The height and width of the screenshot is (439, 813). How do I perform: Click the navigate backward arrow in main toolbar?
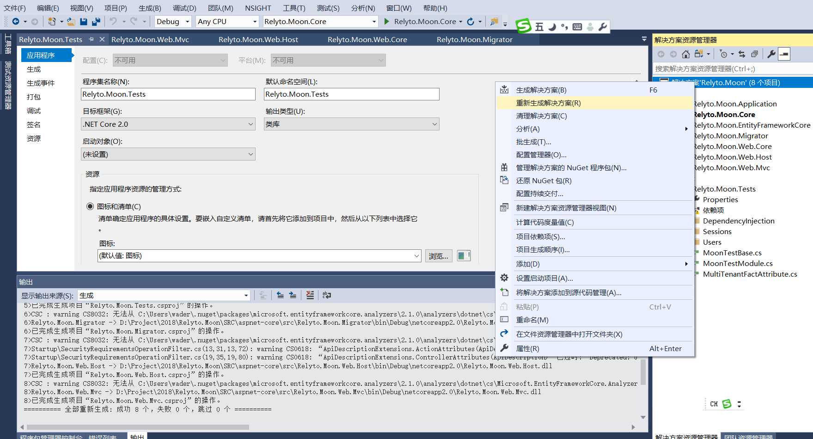click(16, 21)
